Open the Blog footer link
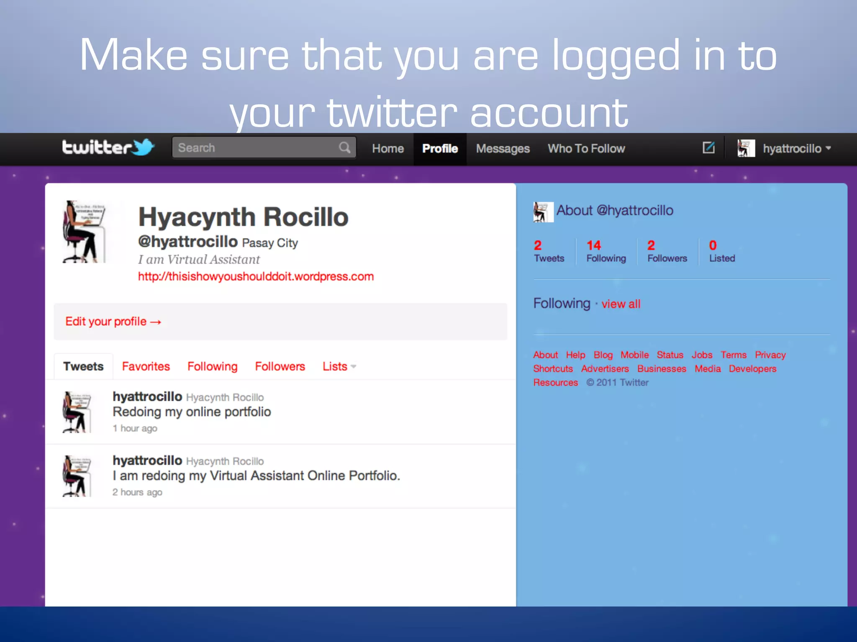Image resolution: width=857 pixels, height=642 pixels. pyautogui.click(x=603, y=355)
